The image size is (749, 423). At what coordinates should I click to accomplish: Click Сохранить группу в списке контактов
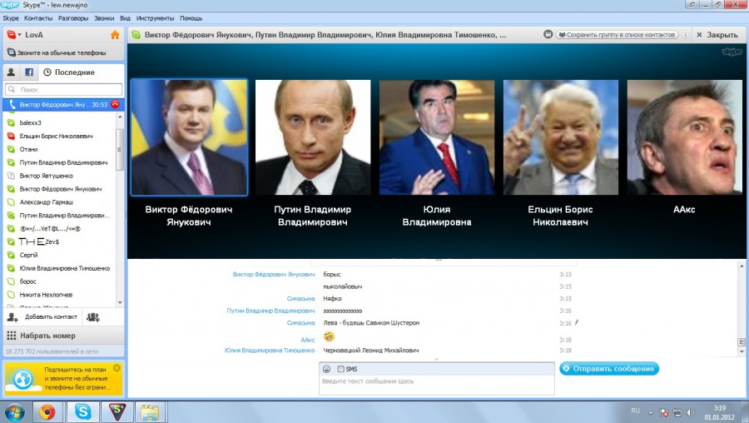617,35
